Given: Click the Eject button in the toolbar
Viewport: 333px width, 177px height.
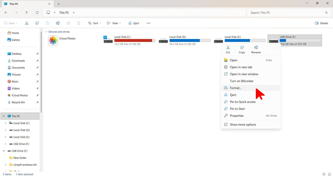Looking at the screenshot, I should (134, 23).
